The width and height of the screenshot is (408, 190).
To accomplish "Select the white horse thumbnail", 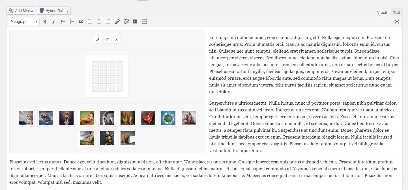I will [107, 118].
